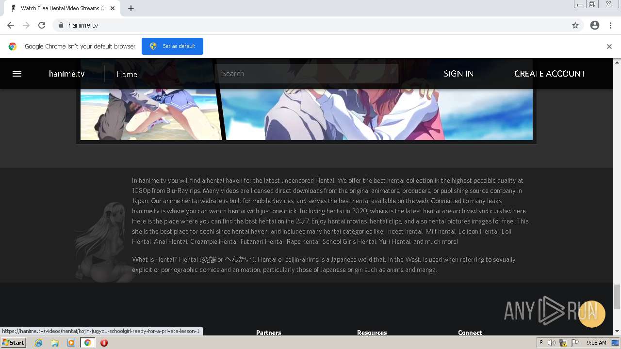The height and width of the screenshot is (349, 621).
Task: Click the vertical scrollbar thumb
Action: click(x=617, y=297)
